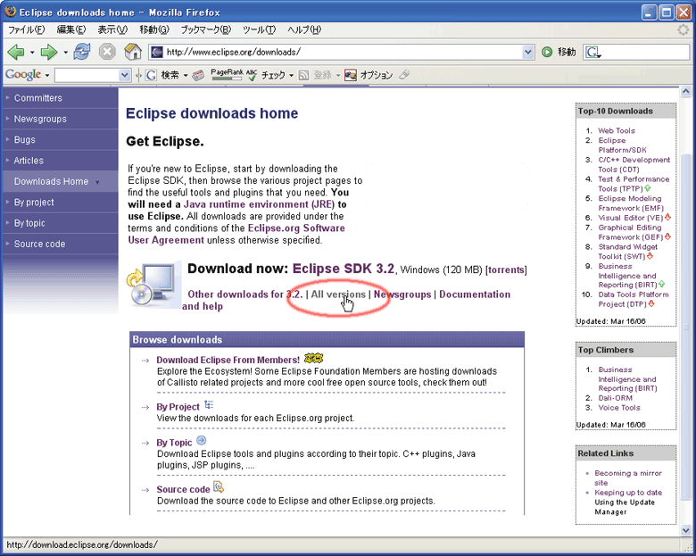Image resolution: width=696 pixels, height=556 pixels.
Task: Open the ファイル(F) menu
Action: (27, 29)
